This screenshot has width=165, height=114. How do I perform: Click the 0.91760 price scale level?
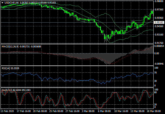pos(159,43)
